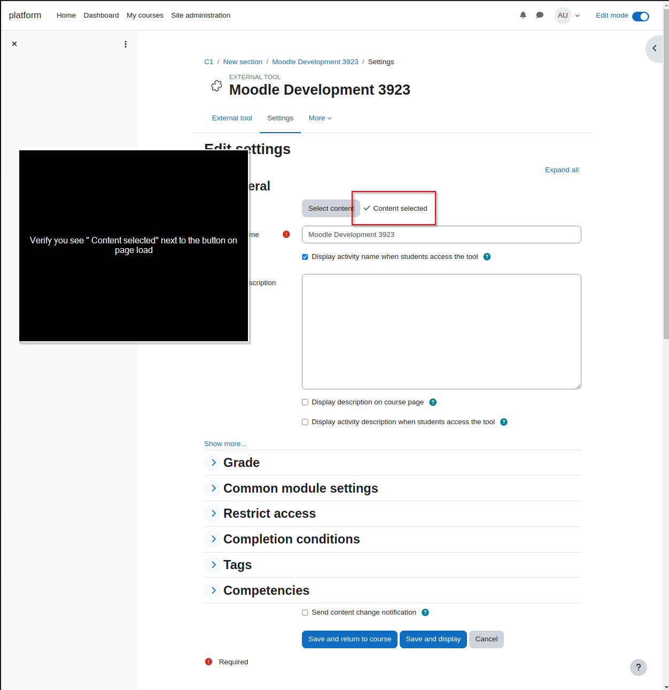Show help for Display description on course page
This screenshot has width=669, height=690.
pos(433,402)
